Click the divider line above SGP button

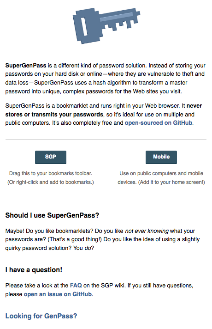pyautogui.click(x=106, y=139)
